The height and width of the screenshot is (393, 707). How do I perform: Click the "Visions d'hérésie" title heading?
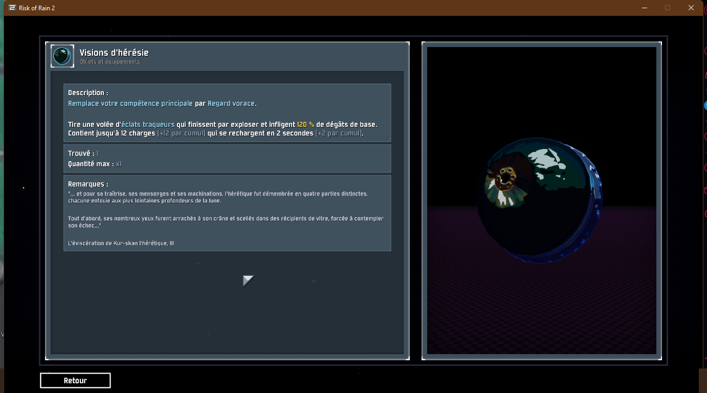pos(114,53)
